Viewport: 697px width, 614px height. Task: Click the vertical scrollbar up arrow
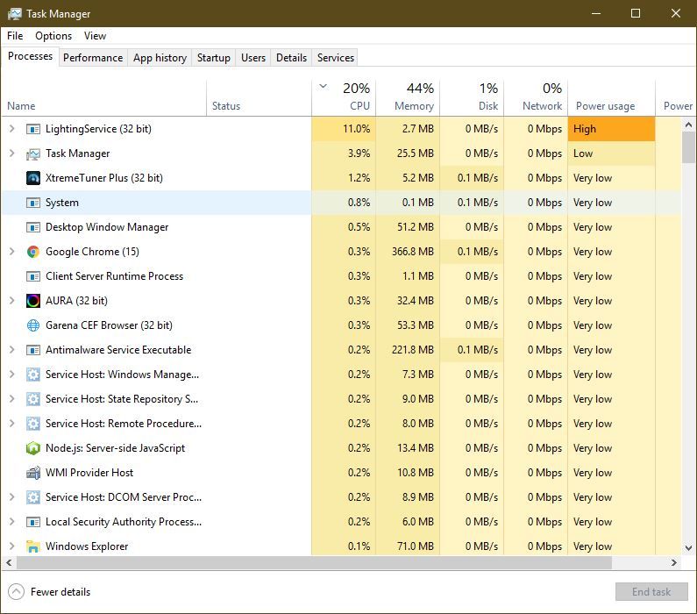[688, 125]
